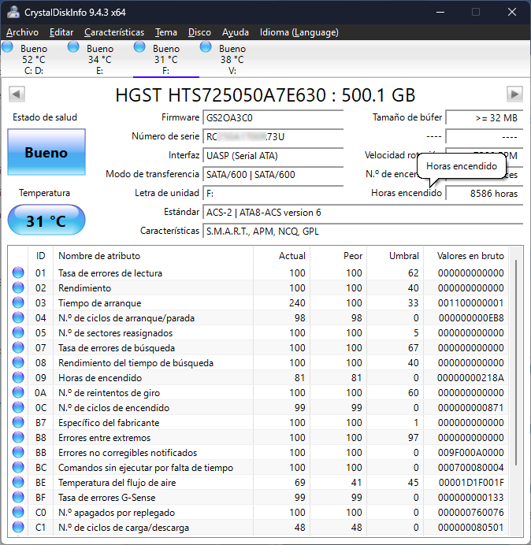Screen dimensions: 531x545
Task: Click the Firmware field GS2OA3C0
Action: click(273, 118)
